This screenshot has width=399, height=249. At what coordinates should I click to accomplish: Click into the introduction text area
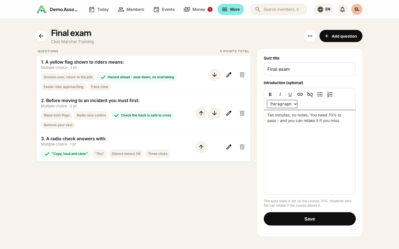tap(310, 152)
